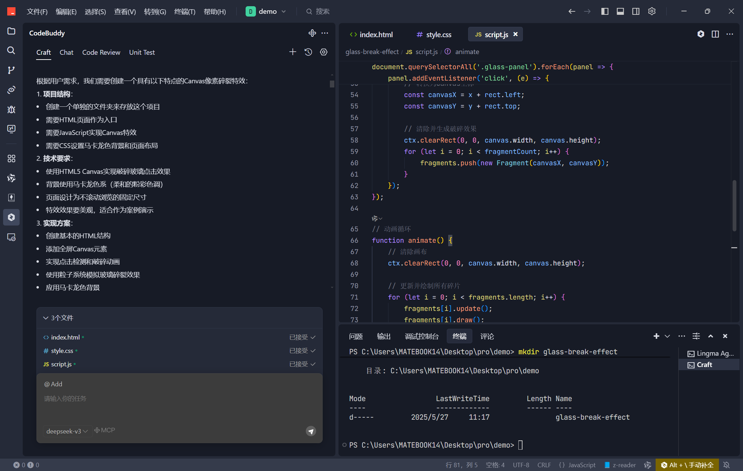
Task: Split the editor to the right
Action: click(x=715, y=34)
